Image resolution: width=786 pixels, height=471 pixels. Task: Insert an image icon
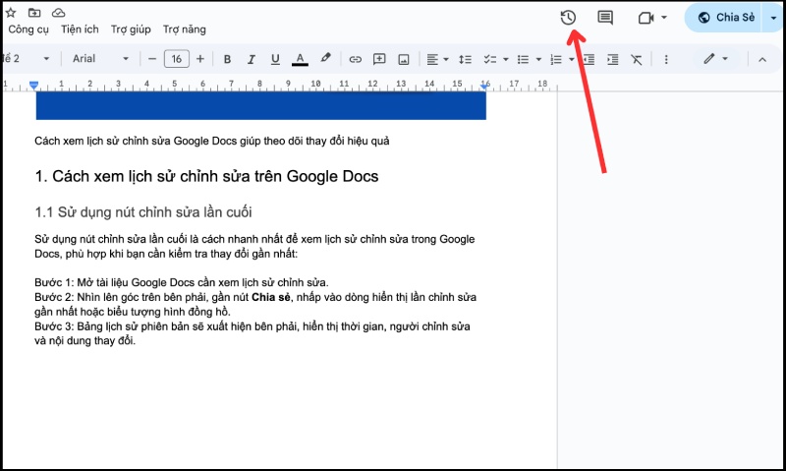404,60
